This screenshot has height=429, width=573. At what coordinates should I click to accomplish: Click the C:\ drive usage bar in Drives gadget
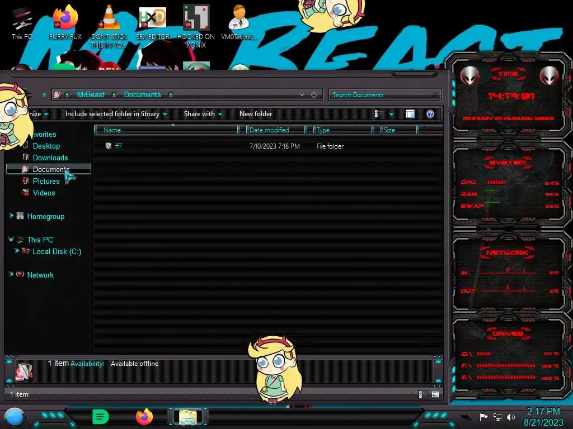pyautogui.click(x=483, y=354)
